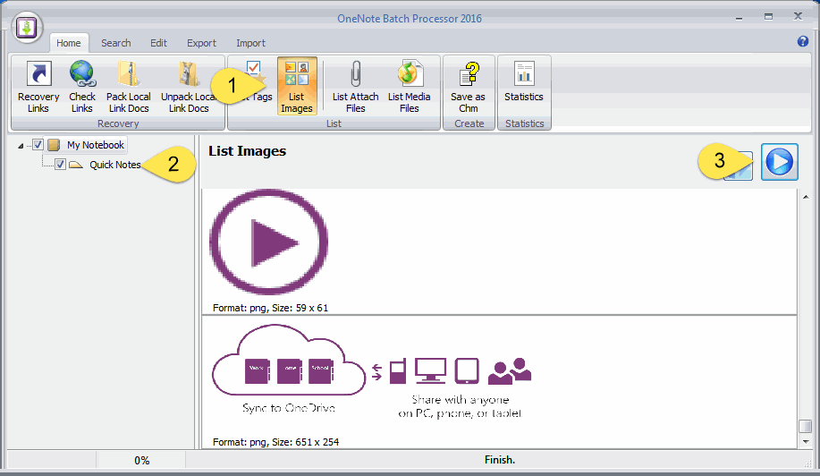
Task: Open List Media Files
Action: pos(409,86)
